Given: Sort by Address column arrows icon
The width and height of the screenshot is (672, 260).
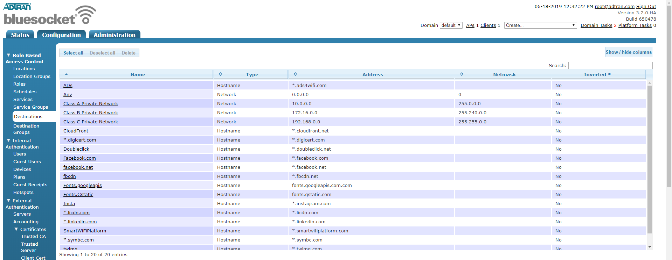Looking at the screenshot, I should 295,74.
